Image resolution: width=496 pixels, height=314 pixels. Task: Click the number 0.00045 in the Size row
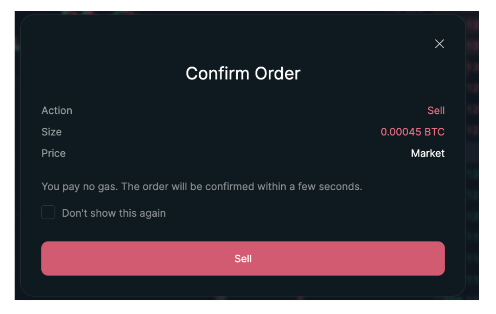[x=401, y=132]
